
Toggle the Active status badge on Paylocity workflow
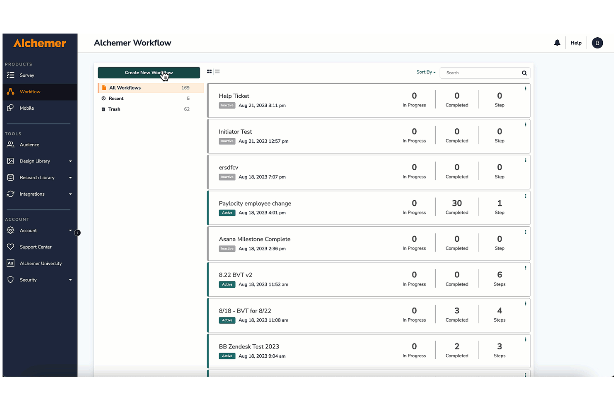click(x=227, y=213)
